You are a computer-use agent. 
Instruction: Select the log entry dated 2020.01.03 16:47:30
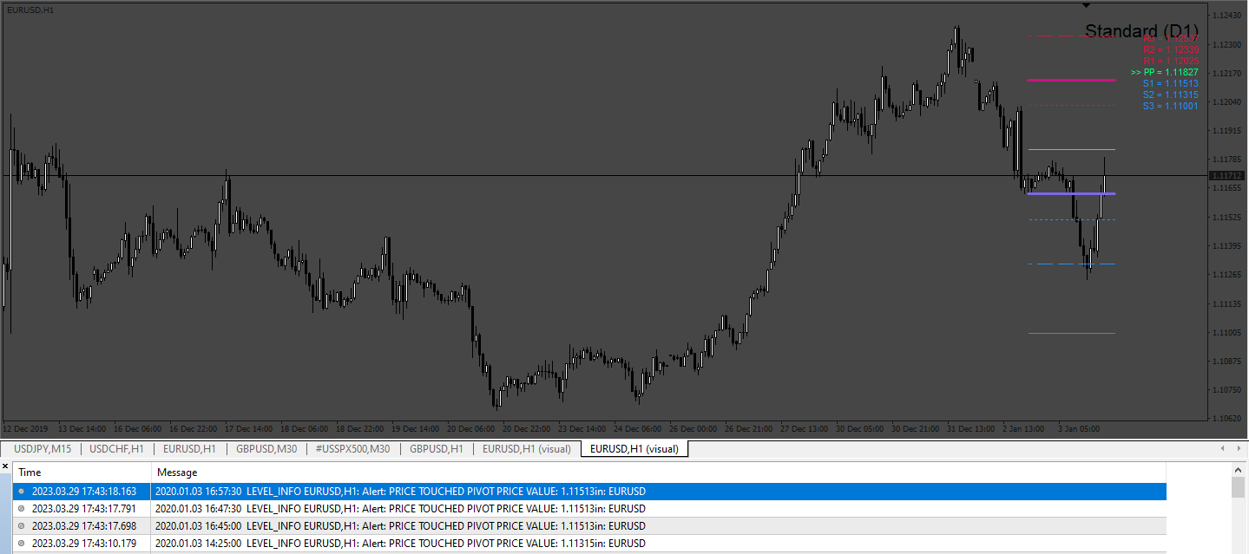[589, 509]
